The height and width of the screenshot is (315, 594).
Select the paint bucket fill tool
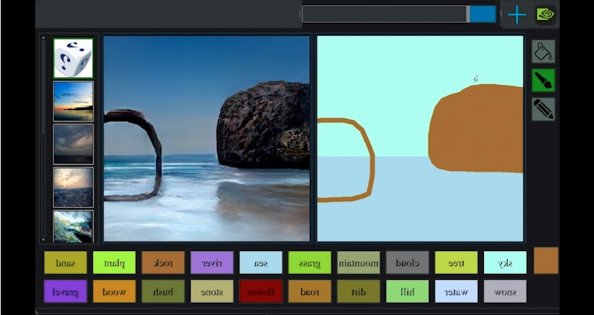tap(543, 51)
